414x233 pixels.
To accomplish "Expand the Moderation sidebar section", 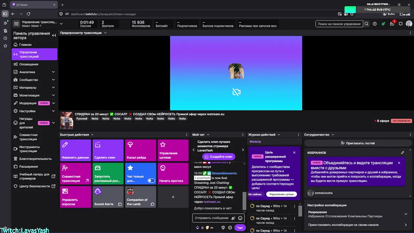I will coord(53,103).
